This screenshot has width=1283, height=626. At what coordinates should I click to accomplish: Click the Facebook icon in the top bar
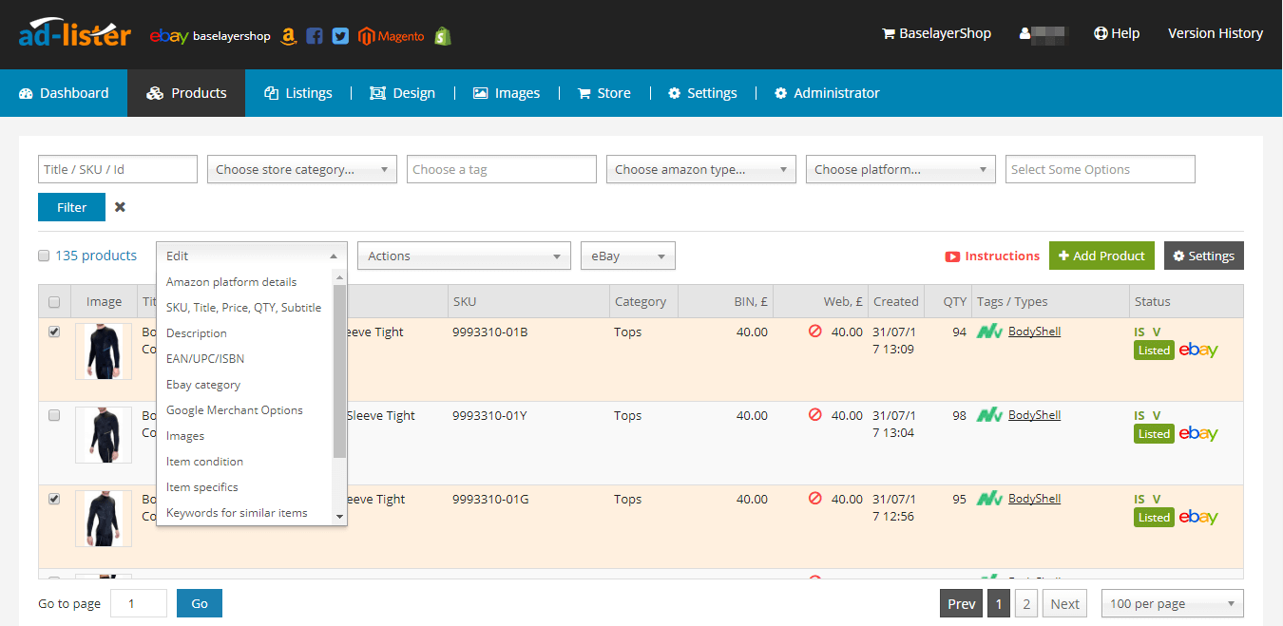[315, 35]
